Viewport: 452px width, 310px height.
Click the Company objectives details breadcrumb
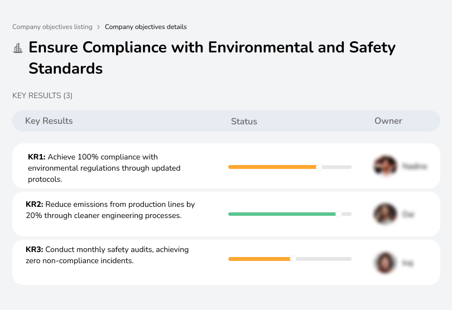pos(146,27)
